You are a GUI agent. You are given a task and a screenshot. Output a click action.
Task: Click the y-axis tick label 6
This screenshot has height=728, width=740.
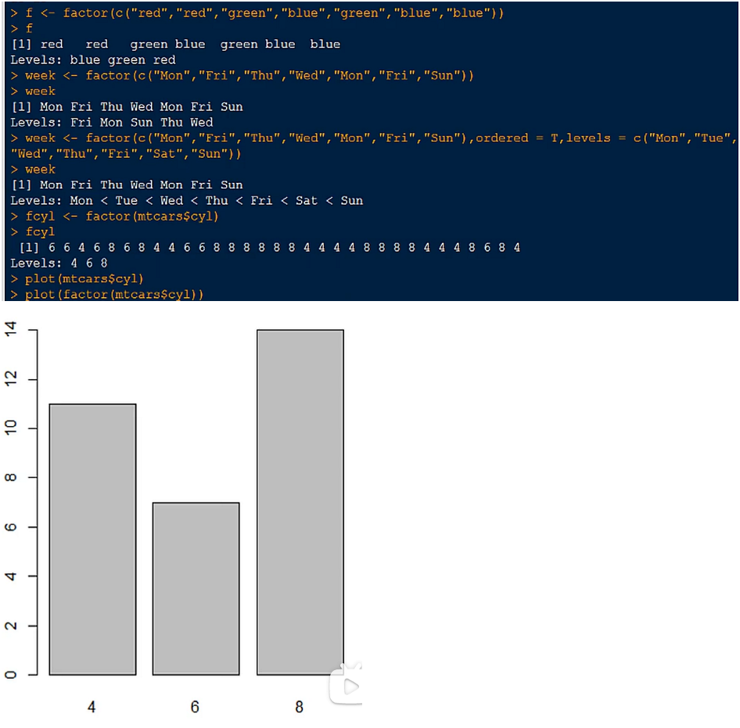10,526
